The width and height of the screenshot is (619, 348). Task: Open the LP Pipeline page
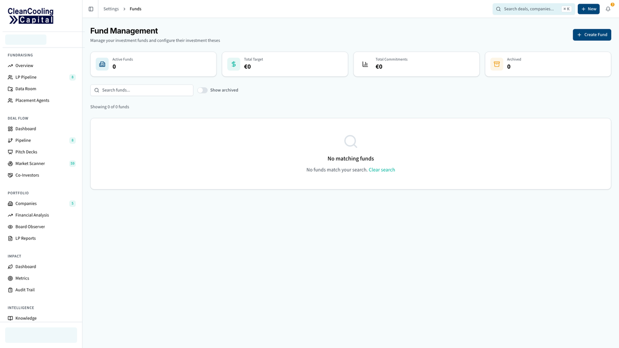pos(26,77)
